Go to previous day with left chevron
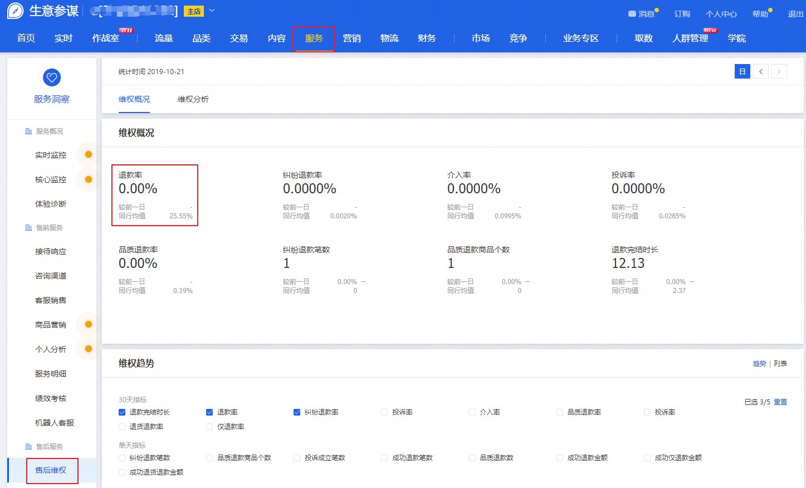 [761, 71]
